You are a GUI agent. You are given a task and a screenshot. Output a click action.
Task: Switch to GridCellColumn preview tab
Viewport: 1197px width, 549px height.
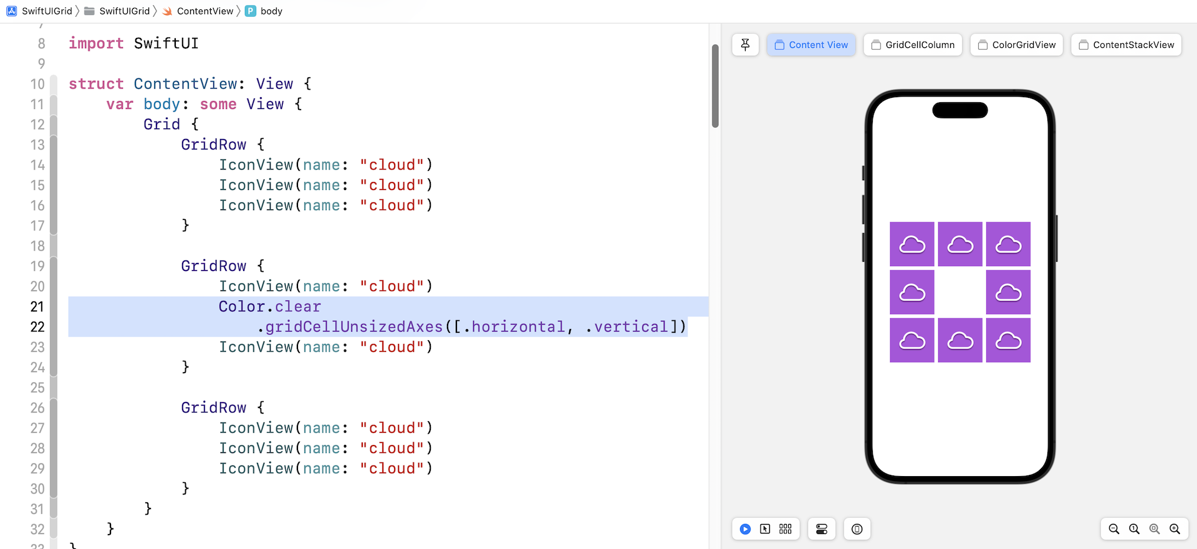click(913, 45)
